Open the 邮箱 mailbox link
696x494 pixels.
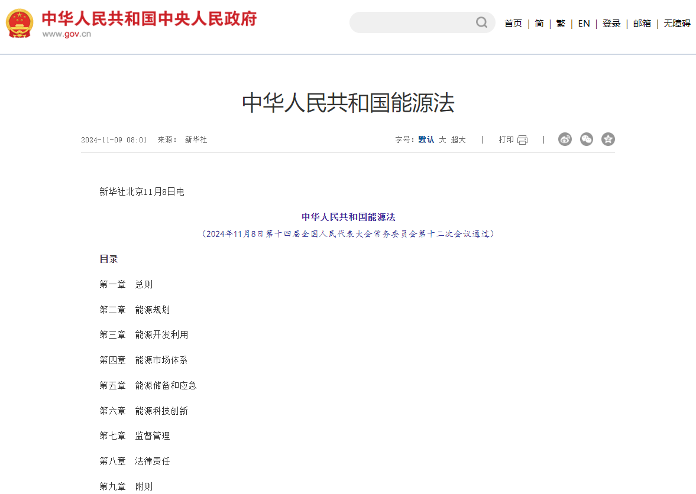pyautogui.click(x=642, y=23)
